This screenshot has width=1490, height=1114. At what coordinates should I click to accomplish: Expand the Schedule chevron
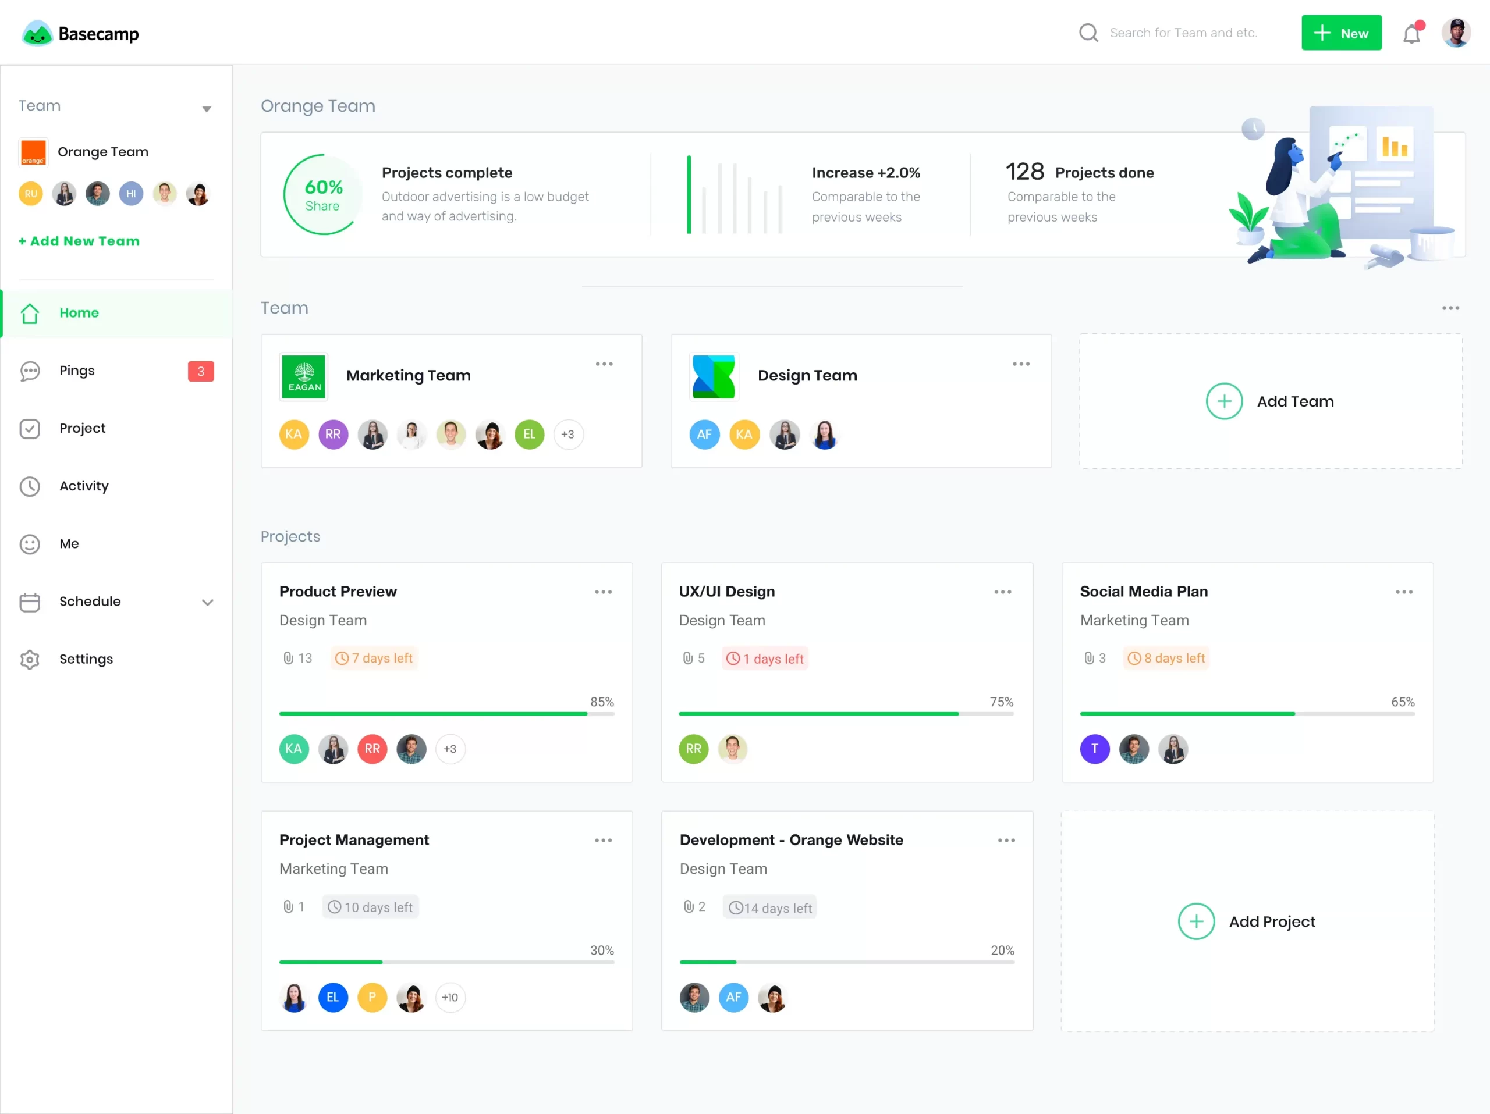[x=208, y=603]
